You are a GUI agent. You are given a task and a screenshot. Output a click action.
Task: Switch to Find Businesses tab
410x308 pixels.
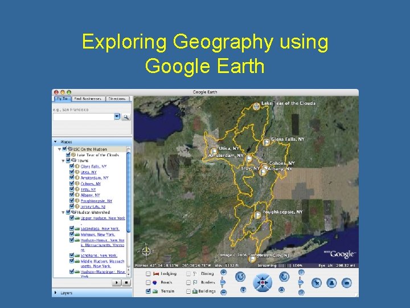(x=88, y=99)
